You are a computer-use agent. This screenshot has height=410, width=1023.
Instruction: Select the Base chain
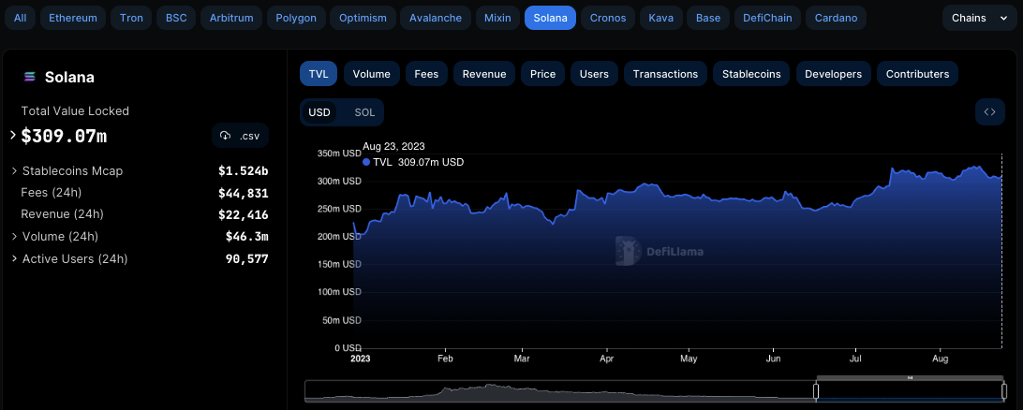pyautogui.click(x=708, y=18)
